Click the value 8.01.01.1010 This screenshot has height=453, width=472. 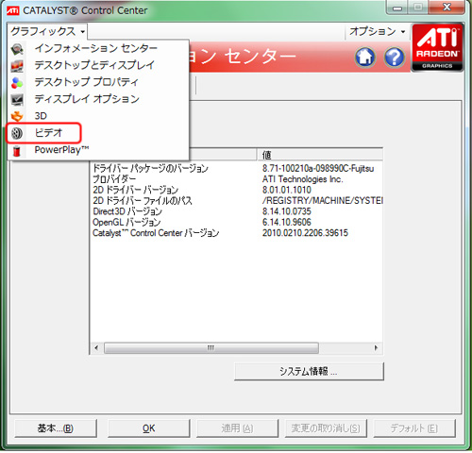287,190
